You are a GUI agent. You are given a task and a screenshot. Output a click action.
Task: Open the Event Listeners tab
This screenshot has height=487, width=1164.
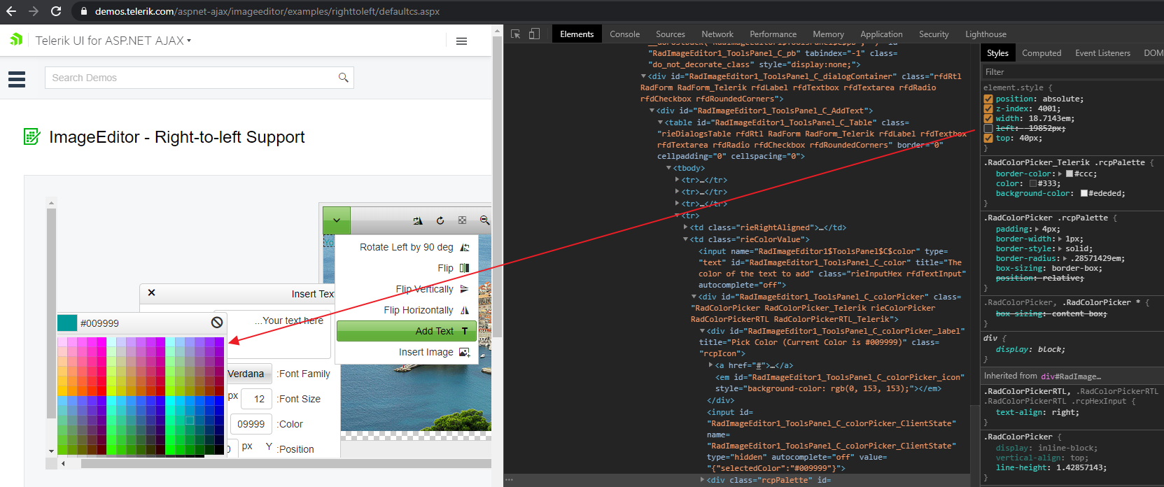click(1102, 53)
